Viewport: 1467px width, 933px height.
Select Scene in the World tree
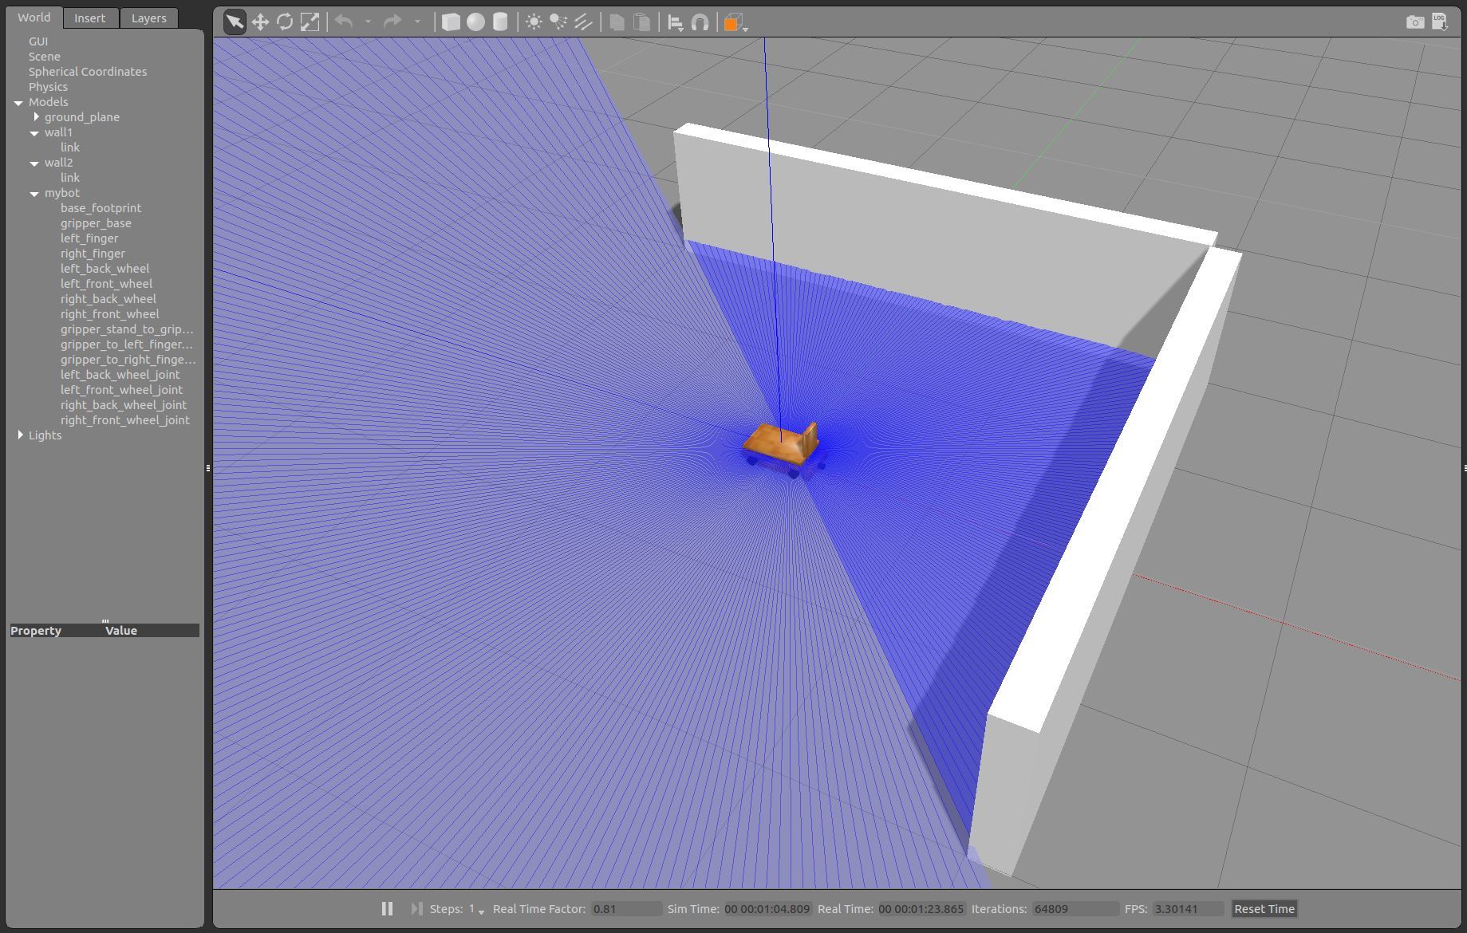(45, 57)
